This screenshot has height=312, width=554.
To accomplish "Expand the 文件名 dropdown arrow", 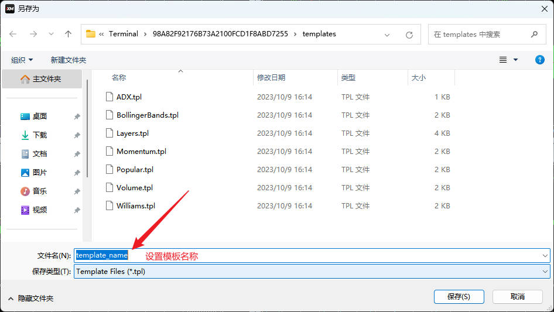I will [x=545, y=255].
